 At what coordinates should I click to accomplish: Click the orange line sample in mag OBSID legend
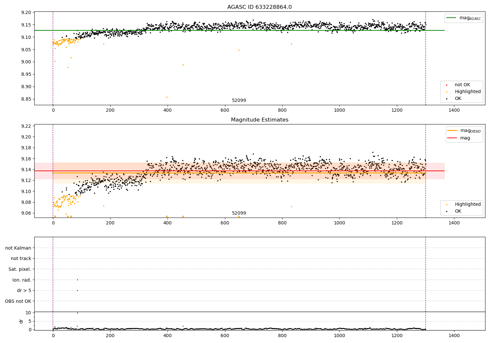click(x=452, y=130)
